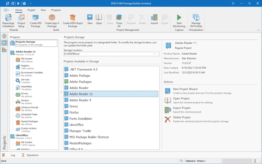This screenshot has width=262, height=164.
Task: Switch to the Program ribbon tab
Action: [56, 10]
